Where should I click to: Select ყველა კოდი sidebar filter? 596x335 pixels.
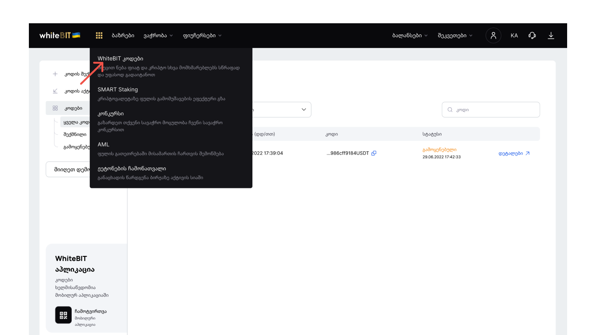pos(75,121)
